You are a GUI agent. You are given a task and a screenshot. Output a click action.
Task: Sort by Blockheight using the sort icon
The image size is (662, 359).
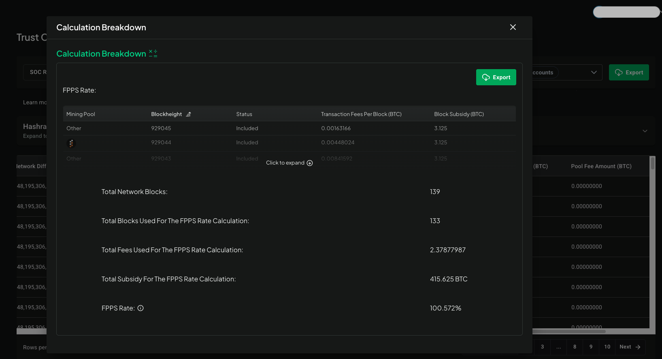coord(188,114)
